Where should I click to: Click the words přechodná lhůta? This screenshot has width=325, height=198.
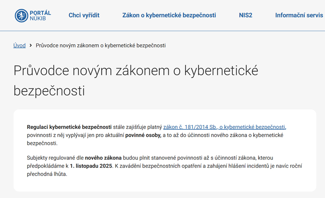(x=47, y=174)
